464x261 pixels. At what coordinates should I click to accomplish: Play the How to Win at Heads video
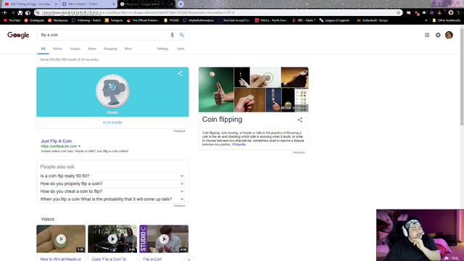pyautogui.click(x=61, y=239)
